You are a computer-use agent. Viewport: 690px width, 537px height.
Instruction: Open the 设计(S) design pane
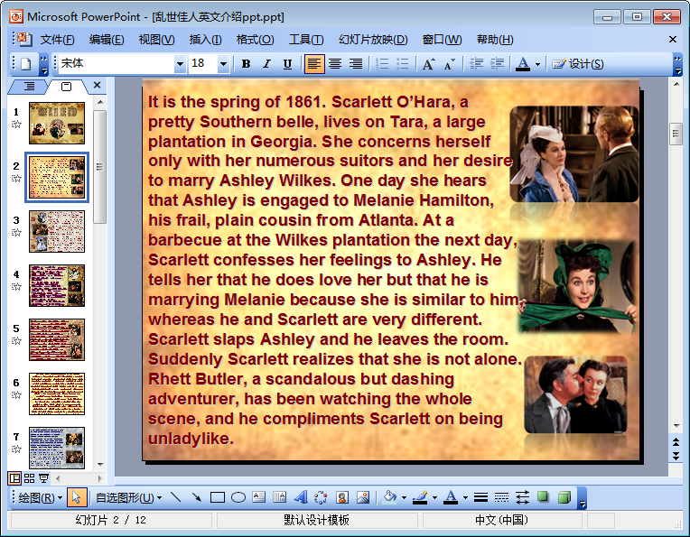[x=578, y=64]
